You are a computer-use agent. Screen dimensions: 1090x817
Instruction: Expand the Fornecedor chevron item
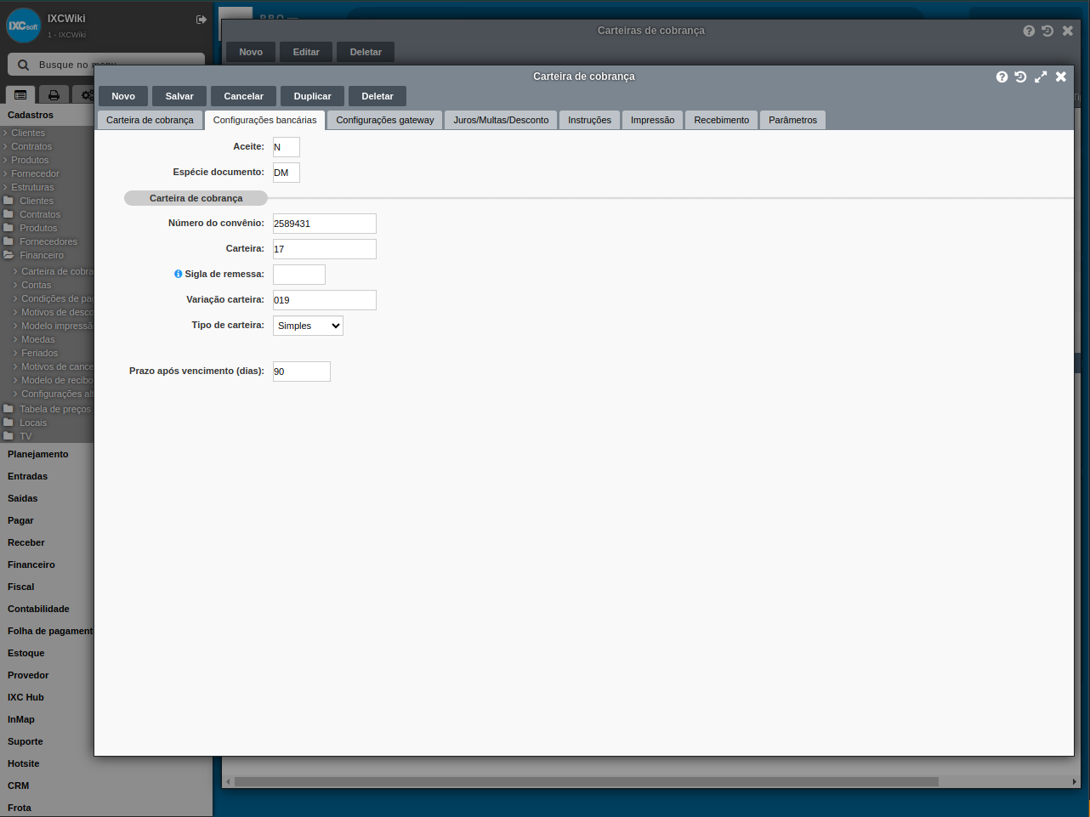(x=31, y=173)
